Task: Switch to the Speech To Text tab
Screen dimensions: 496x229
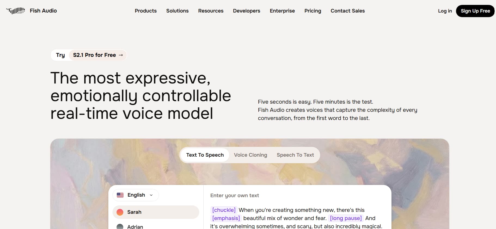Action: pos(295,155)
